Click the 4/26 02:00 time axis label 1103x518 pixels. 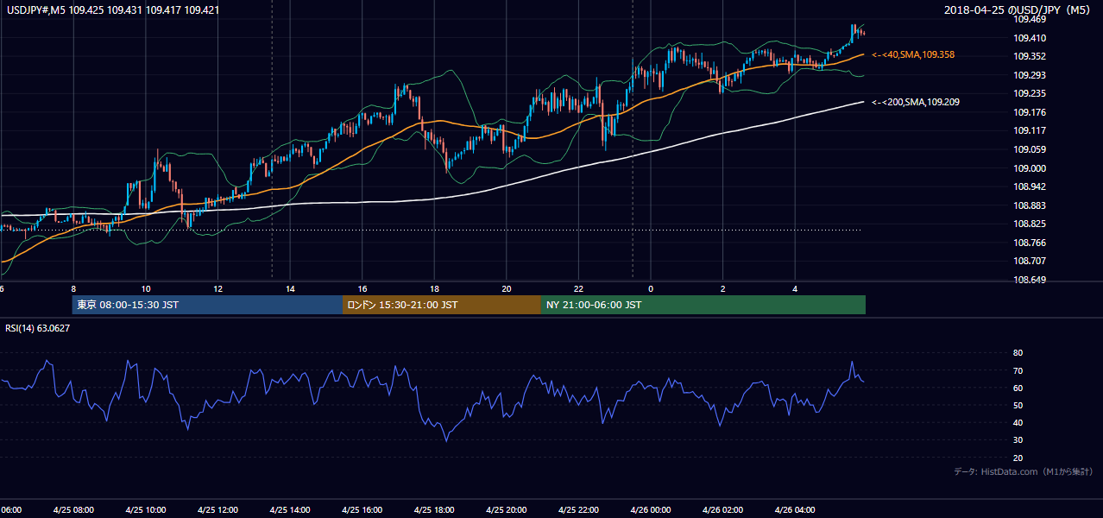(723, 510)
